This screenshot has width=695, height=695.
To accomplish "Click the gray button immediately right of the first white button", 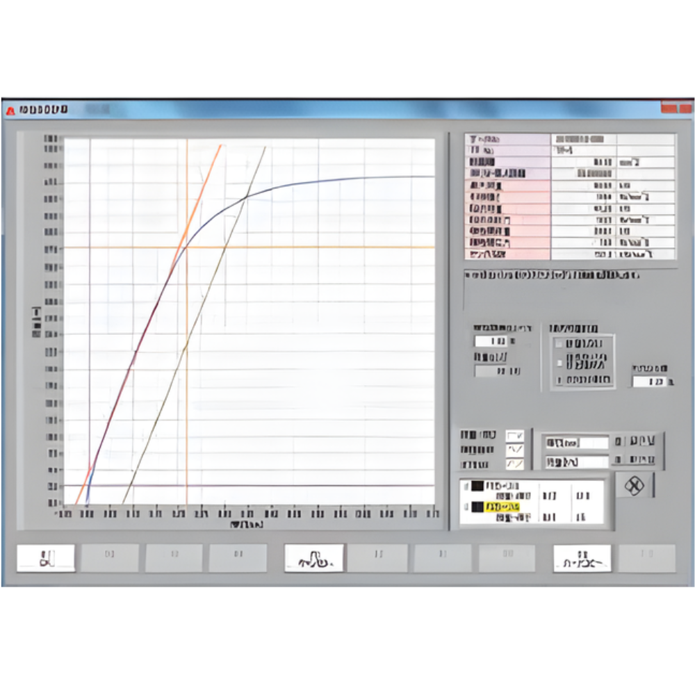I will click(110, 558).
